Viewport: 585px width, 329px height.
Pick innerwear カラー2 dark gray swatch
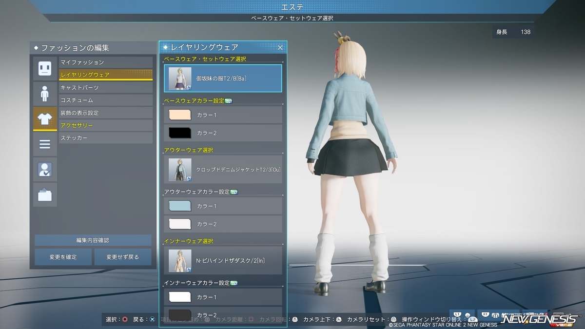click(179, 315)
